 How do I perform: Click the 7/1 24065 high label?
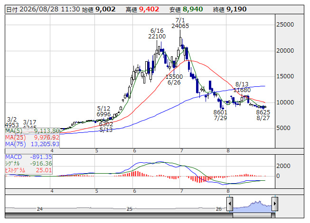click(180, 23)
